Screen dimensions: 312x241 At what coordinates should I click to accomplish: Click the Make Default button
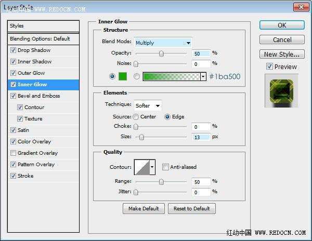[144, 209]
